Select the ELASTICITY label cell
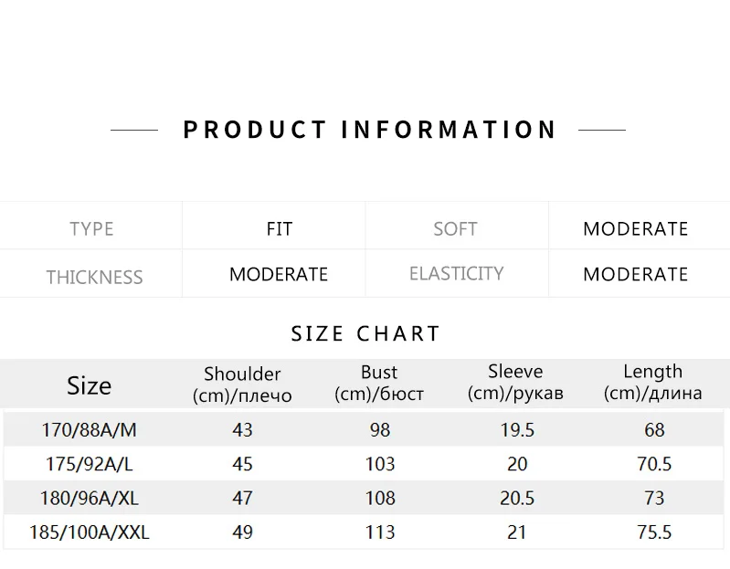The height and width of the screenshot is (569, 730). pos(456,273)
